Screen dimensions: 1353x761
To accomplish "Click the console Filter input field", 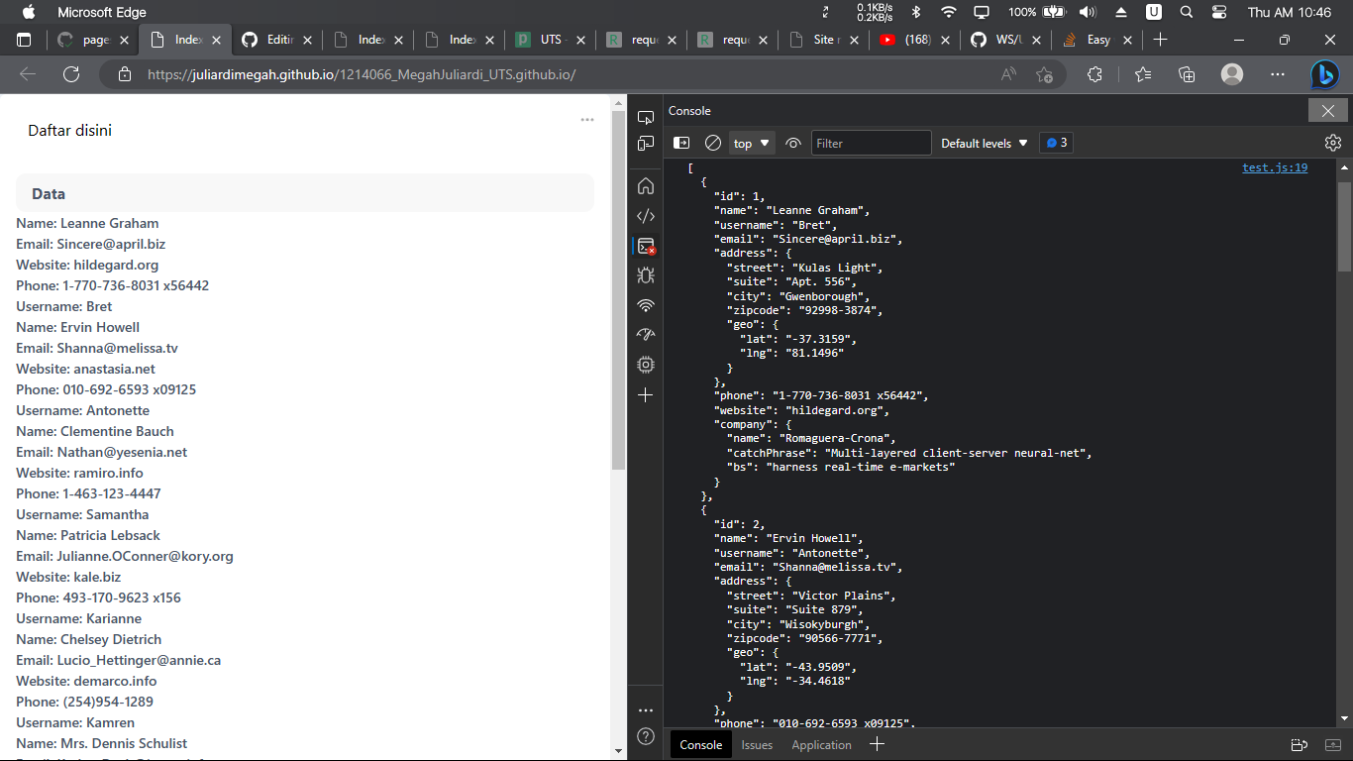I will [871, 142].
